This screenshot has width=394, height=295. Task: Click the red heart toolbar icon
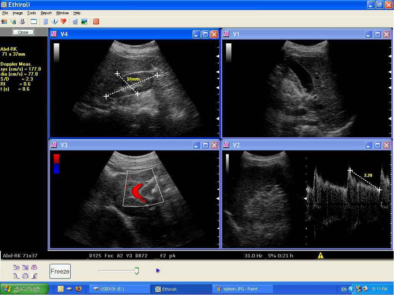[63, 21]
